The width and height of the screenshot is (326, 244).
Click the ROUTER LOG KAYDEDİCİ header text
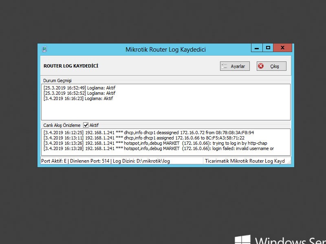(x=71, y=66)
